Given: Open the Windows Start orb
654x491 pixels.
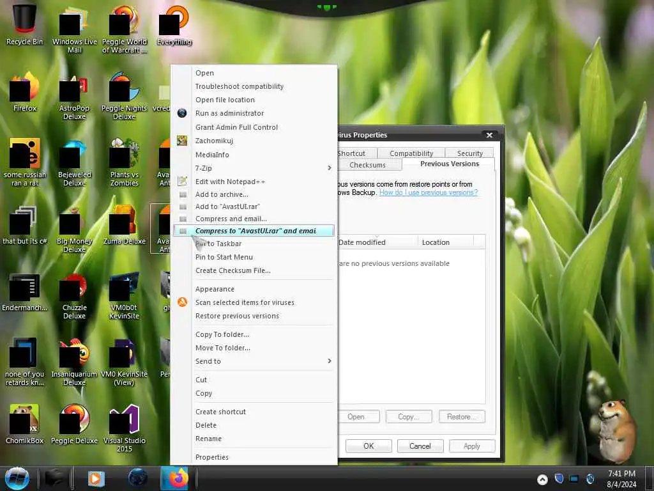Looking at the screenshot, I should tap(17, 478).
